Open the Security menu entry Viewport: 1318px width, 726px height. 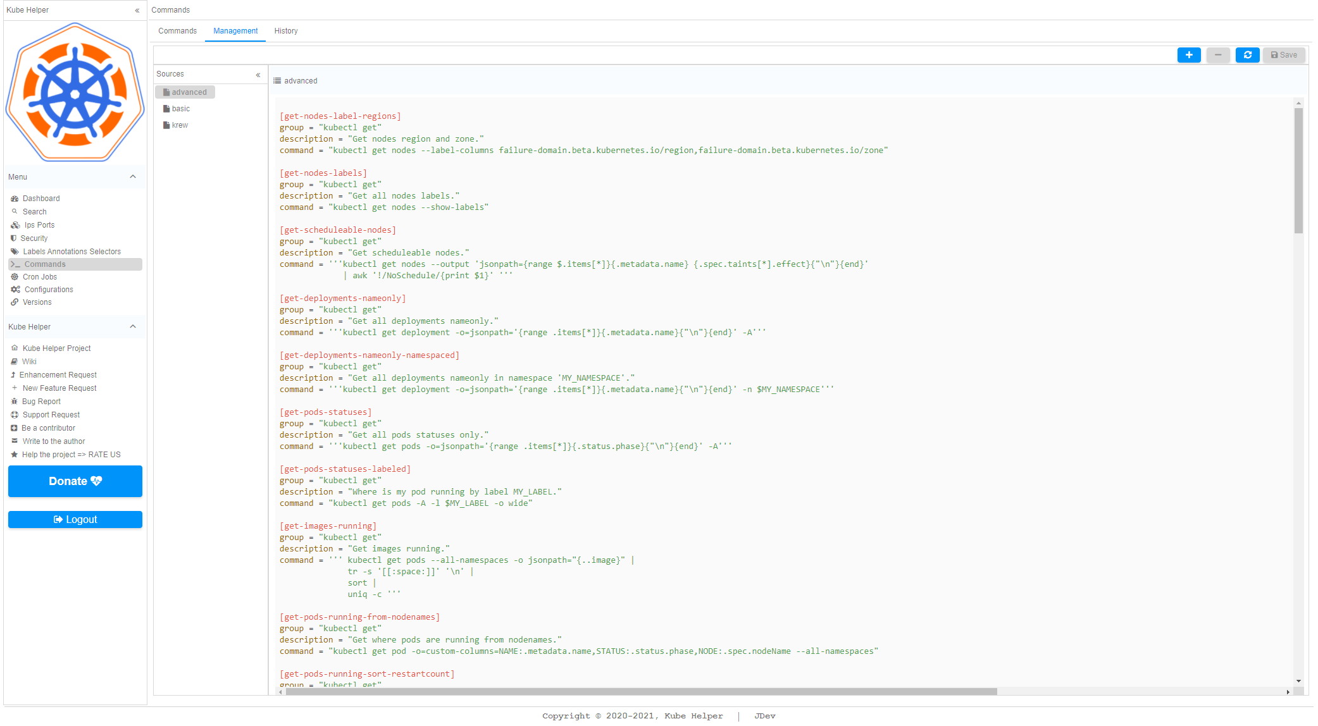click(x=34, y=238)
